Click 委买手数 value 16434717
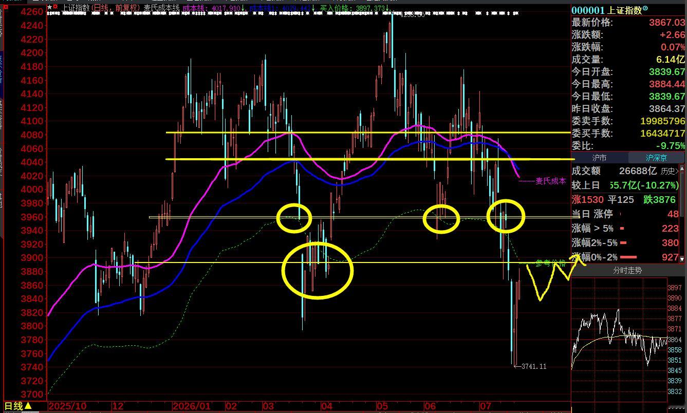This screenshot has width=687, height=413. (663, 134)
